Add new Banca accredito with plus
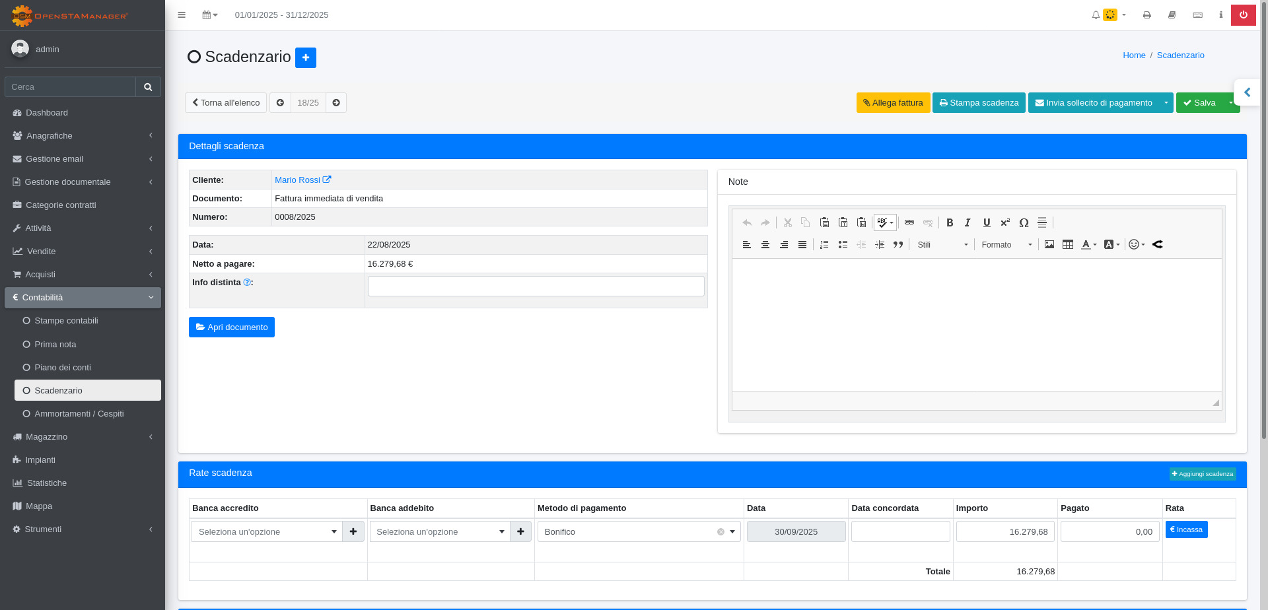Screen dimensions: 1268x610 point(353,531)
